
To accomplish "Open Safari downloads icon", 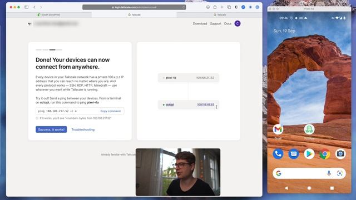I will pyautogui.click(x=207, y=7).
